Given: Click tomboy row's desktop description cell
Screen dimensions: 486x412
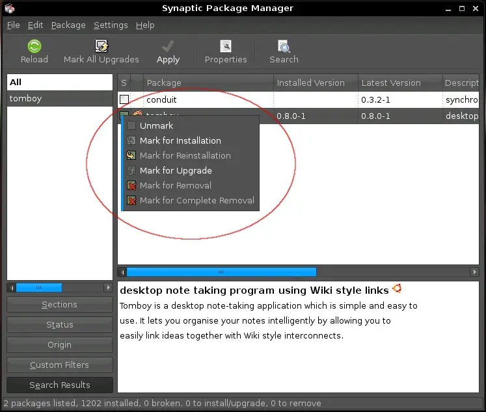Looking at the screenshot, I should point(462,116).
